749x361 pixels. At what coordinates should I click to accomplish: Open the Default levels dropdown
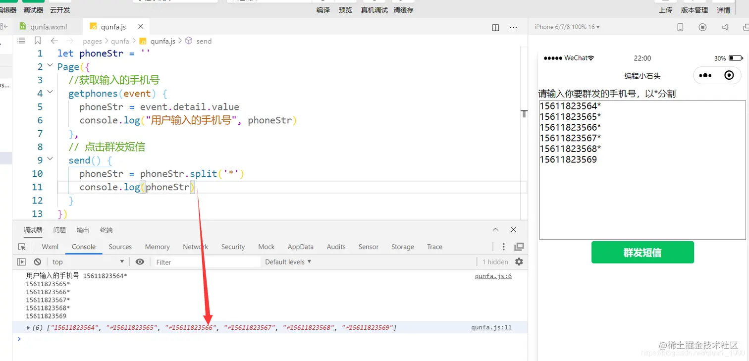pyautogui.click(x=288, y=261)
